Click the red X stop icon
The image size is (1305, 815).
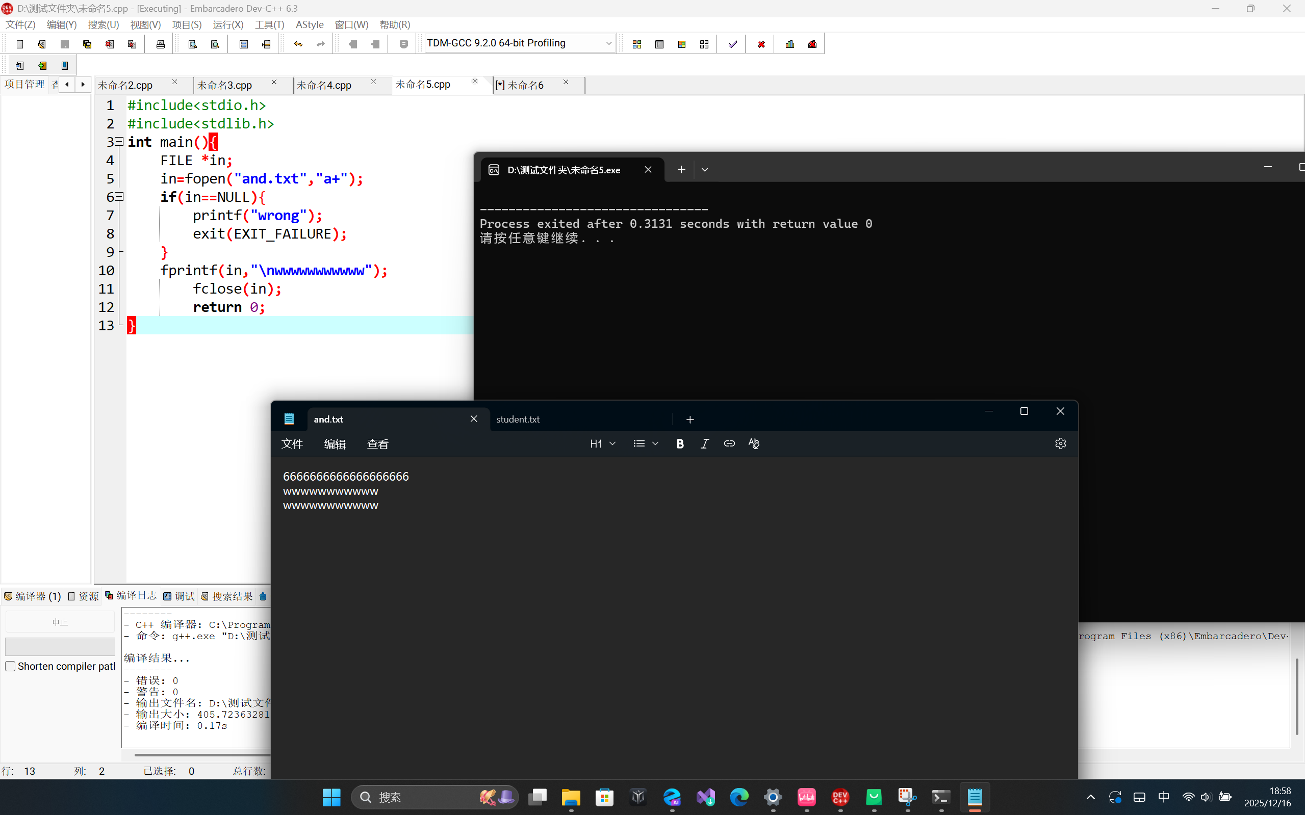click(x=761, y=44)
